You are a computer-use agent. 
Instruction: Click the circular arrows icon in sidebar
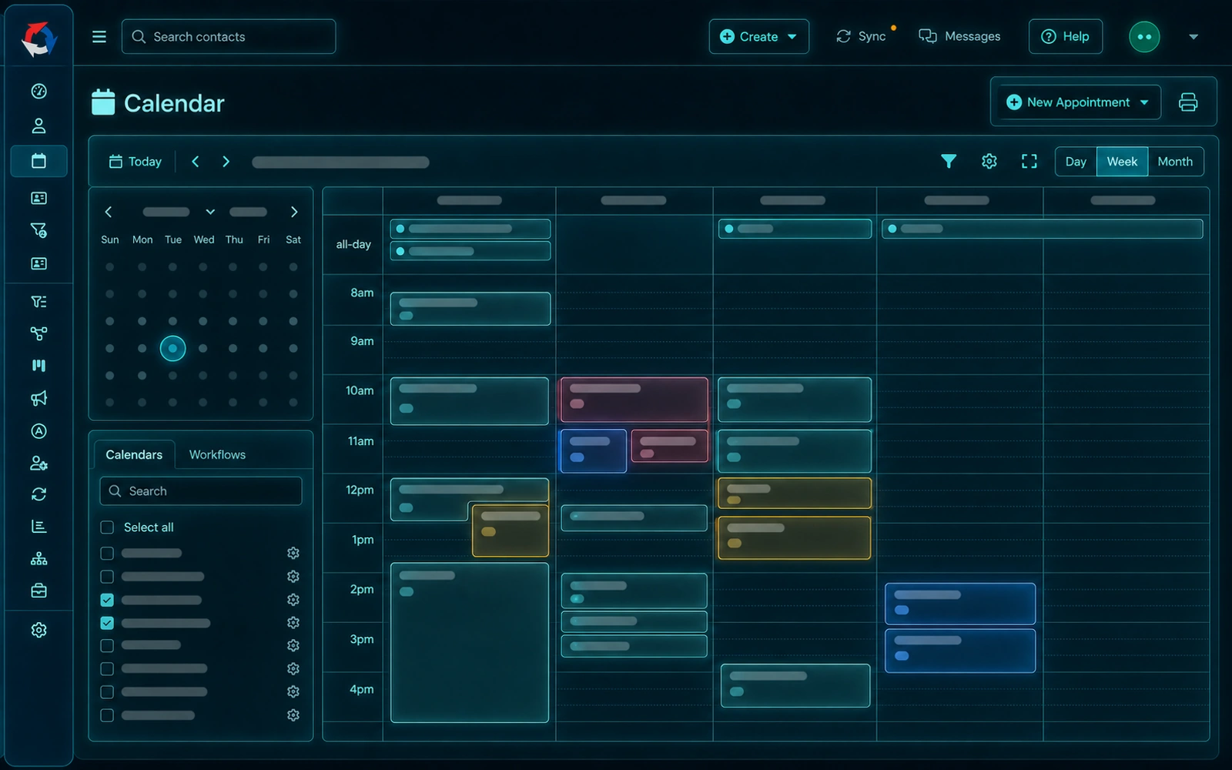click(x=38, y=494)
